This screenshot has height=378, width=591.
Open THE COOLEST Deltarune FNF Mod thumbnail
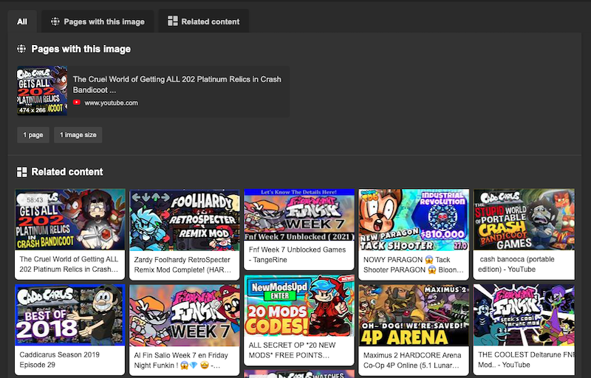(x=523, y=315)
